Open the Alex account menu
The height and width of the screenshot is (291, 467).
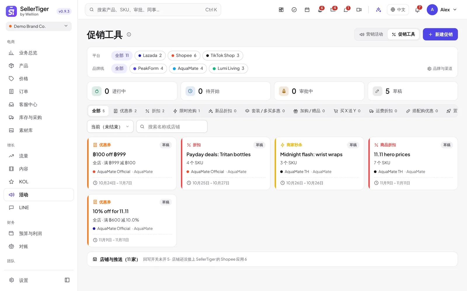pyautogui.click(x=442, y=10)
